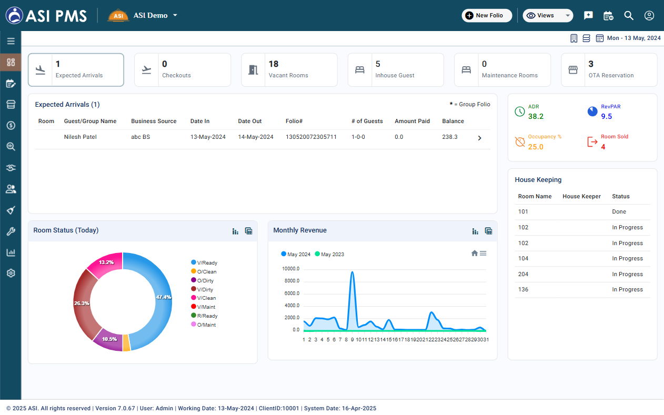This screenshot has width=664, height=415.
Task: Click the handshake icon in the sidebar
Action: pyautogui.click(x=11, y=168)
